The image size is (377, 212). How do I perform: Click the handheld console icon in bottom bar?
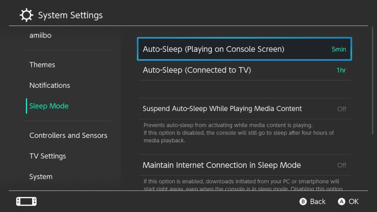click(26, 201)
